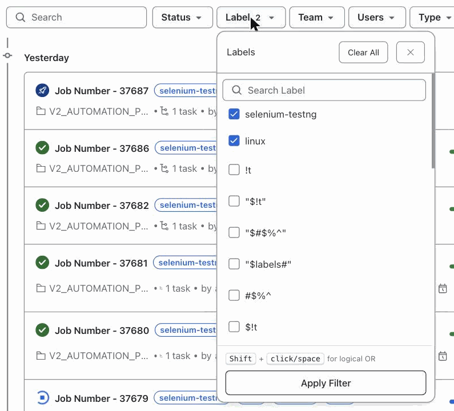The image size is (454, 411).
Task: Click the task tree icon in Job 37682 row
Action: [164, 225]
